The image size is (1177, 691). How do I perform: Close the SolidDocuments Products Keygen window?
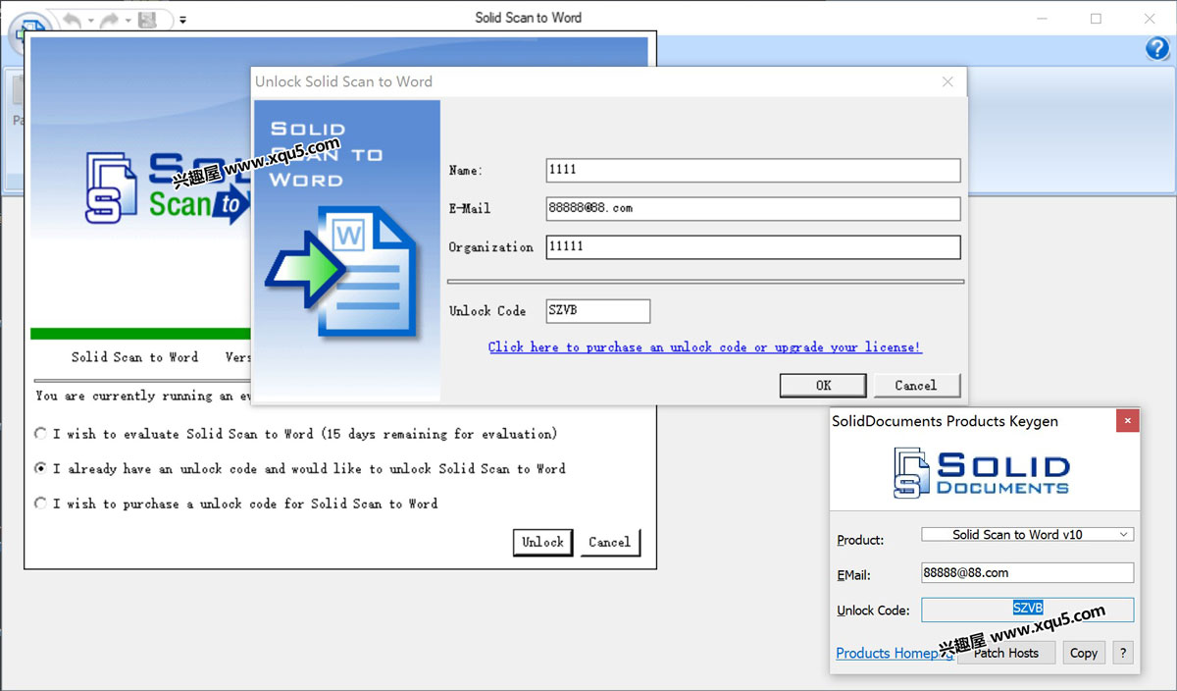1128,421
